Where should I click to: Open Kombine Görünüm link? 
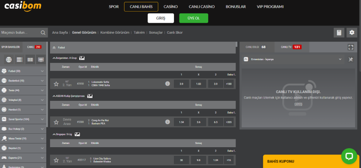point(115,33)
